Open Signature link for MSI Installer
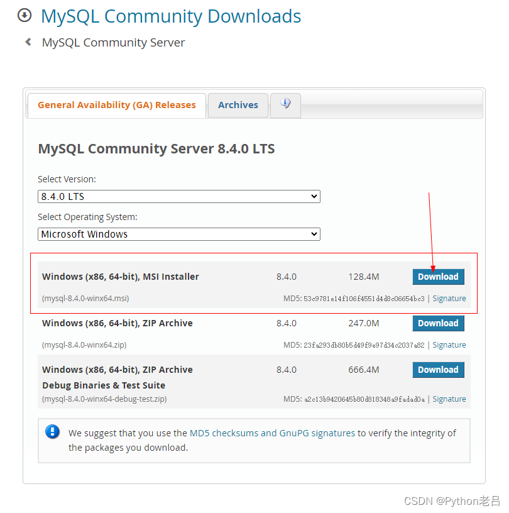Viewport: 509px width, 513px height. [x=449, y=299]
